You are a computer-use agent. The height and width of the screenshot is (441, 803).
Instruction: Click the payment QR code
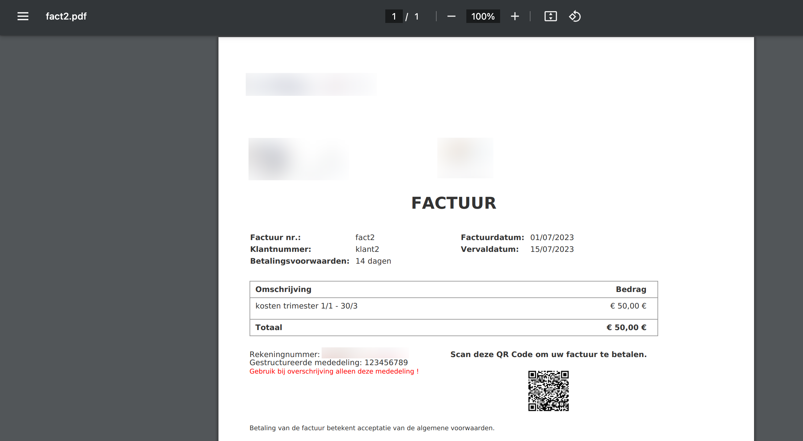tap(548, 391)
